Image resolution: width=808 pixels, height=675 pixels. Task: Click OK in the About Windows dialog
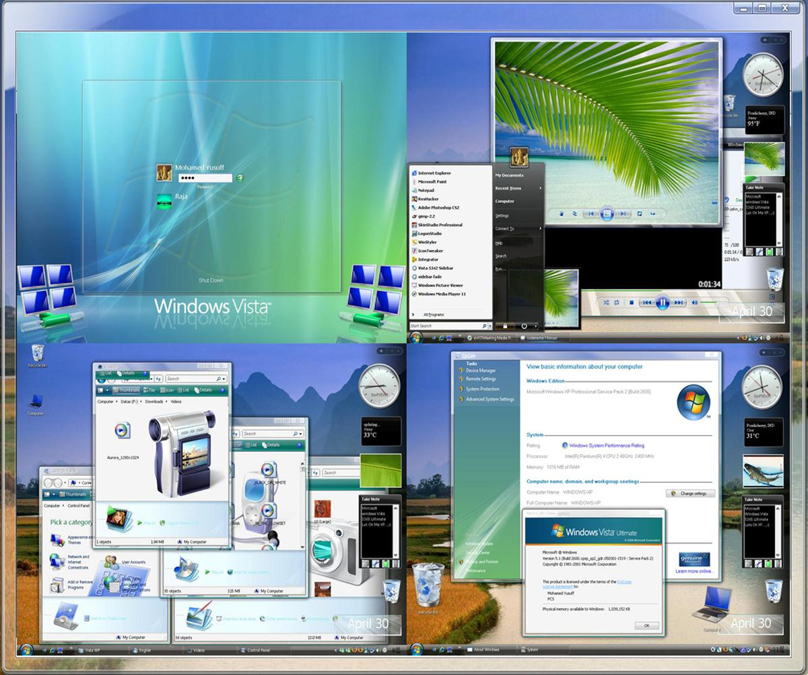[x=646, y=625]
